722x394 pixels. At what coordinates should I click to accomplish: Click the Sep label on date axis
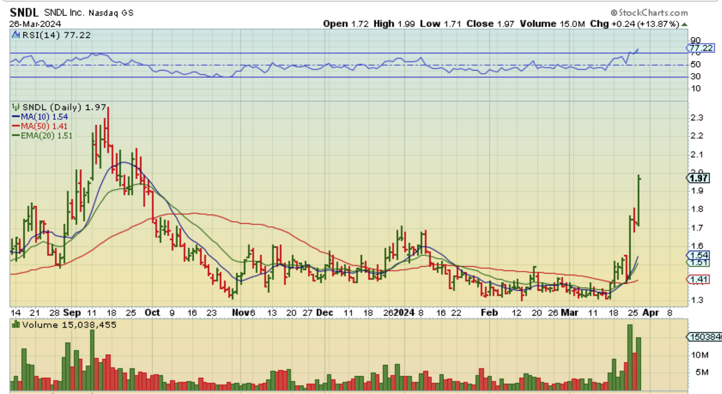point(72,313)
